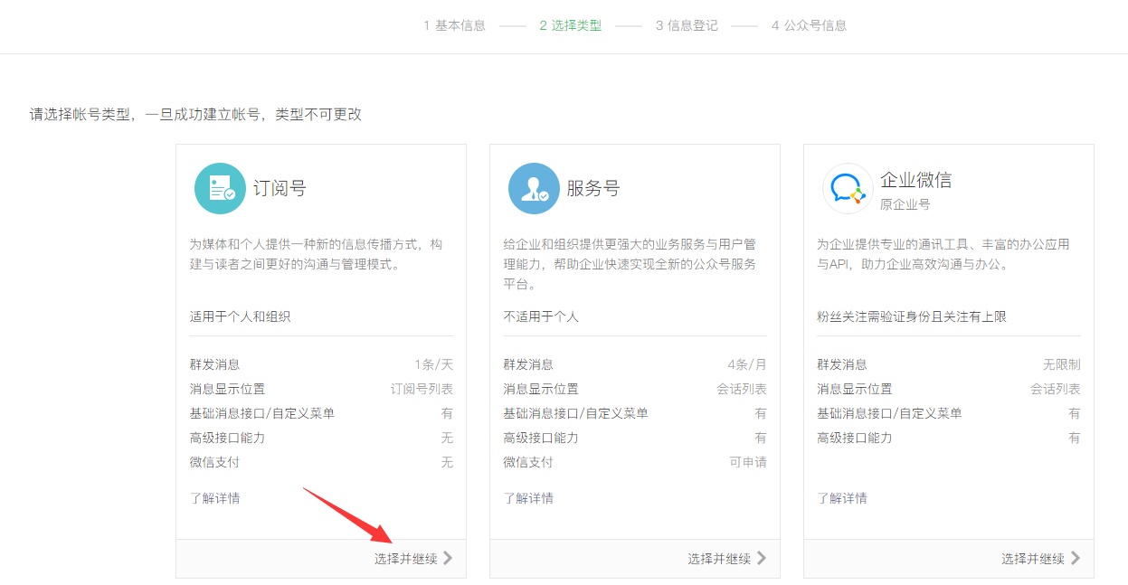Click the 订阅号 subscription account icon
Viewport: 1128px width, 585px height.
pos(220,187)
